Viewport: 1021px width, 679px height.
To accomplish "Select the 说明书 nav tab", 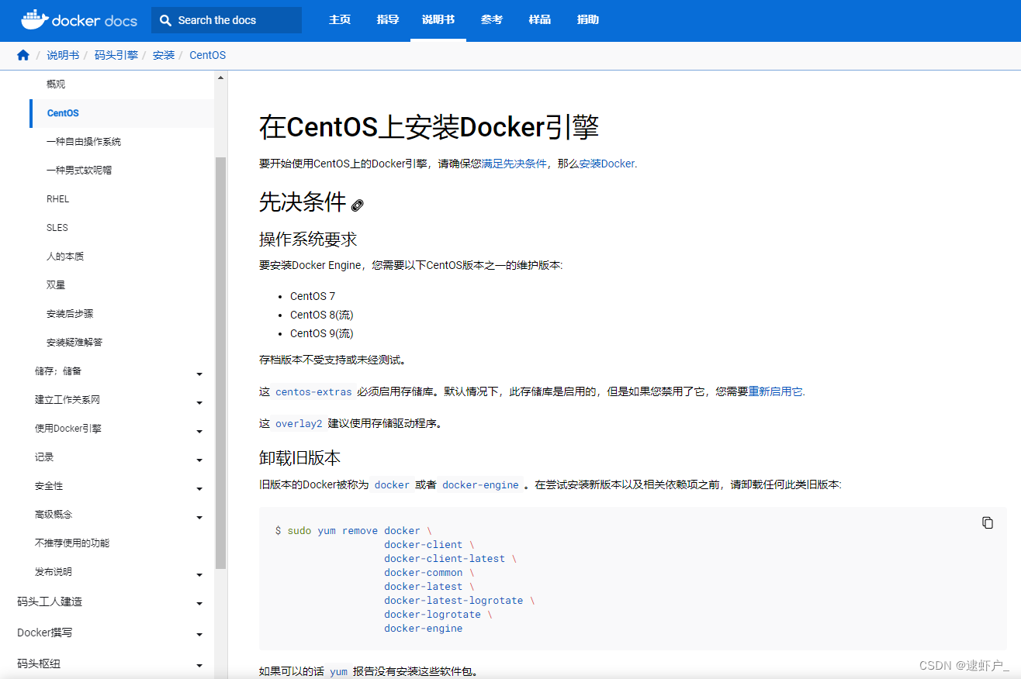I will pyautogui.click(x=438, y=20).
